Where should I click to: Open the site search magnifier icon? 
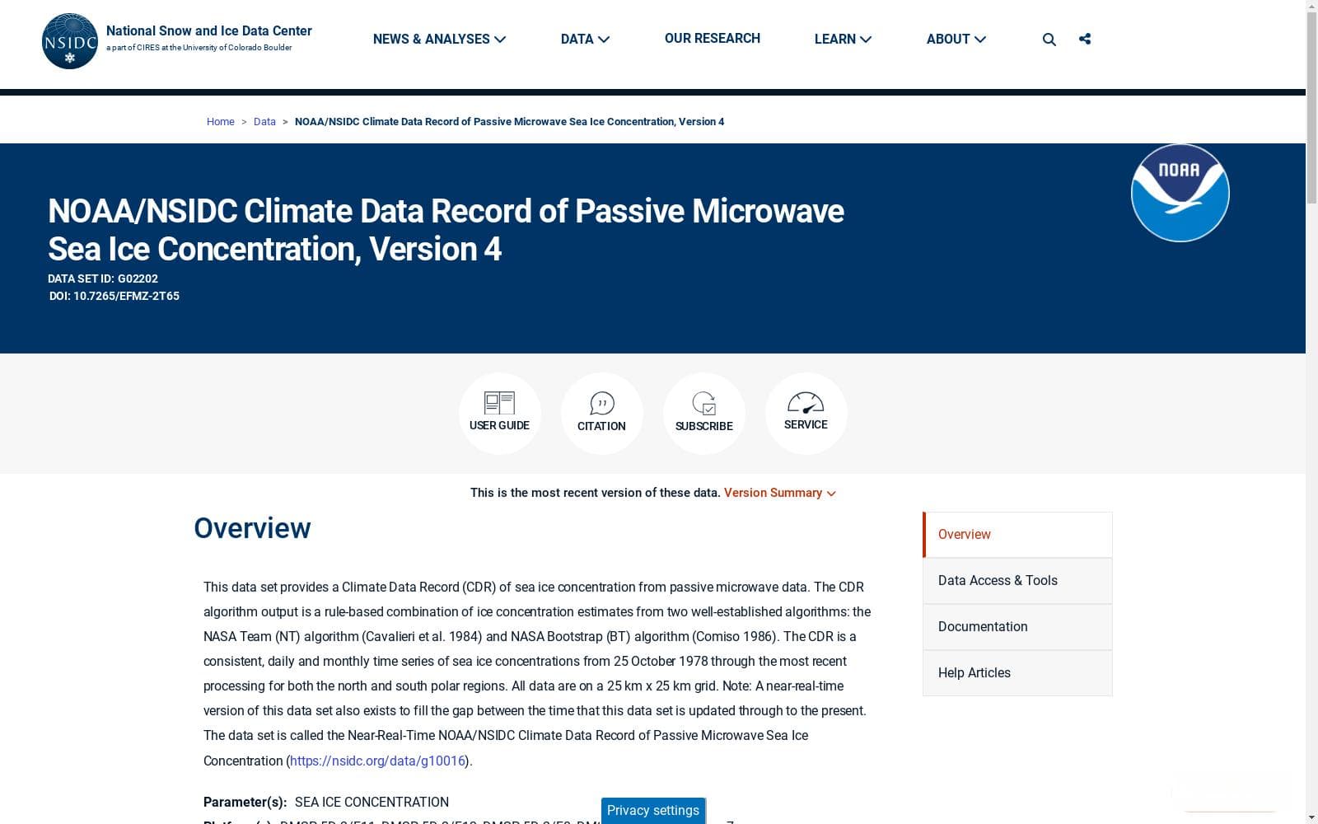(1049, 40)
